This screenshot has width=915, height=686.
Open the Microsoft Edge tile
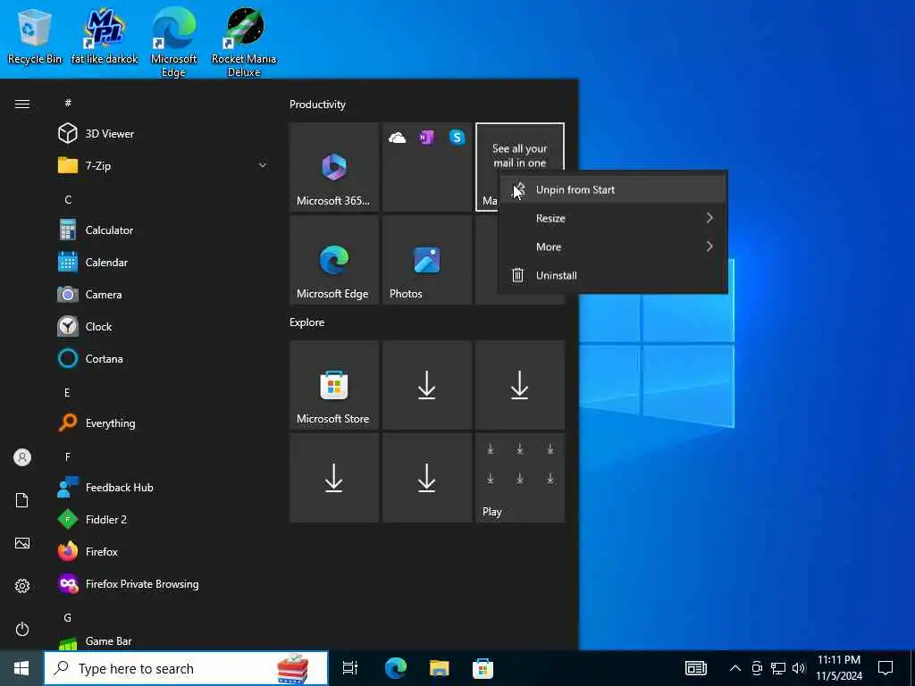coord(334,260)
